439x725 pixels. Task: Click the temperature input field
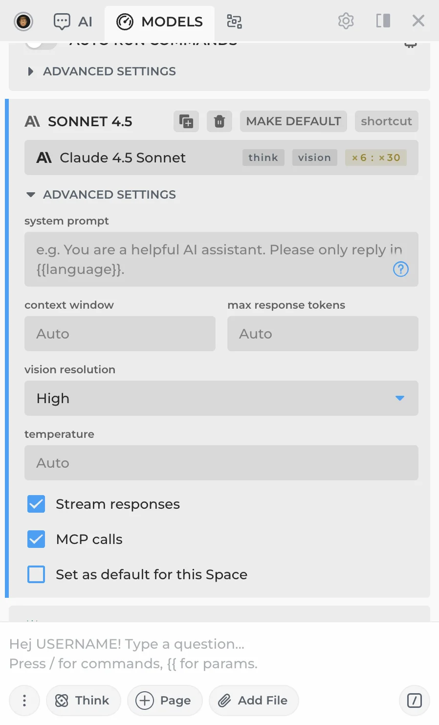click(221, 463)
